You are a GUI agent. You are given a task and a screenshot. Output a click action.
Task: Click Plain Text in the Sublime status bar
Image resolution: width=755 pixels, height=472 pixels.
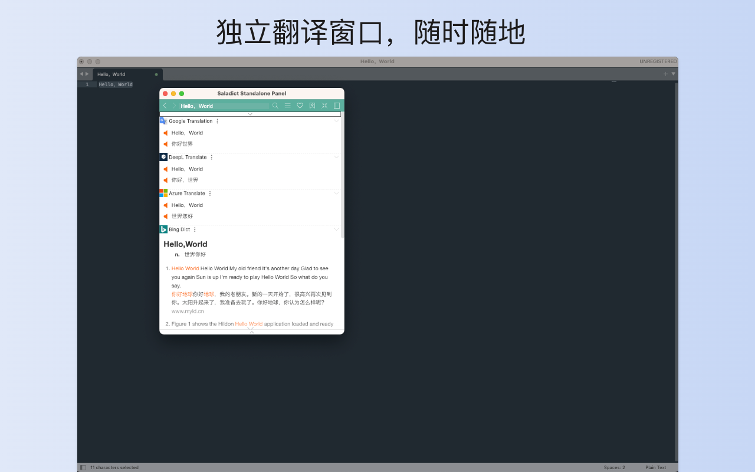click(655, 467)
